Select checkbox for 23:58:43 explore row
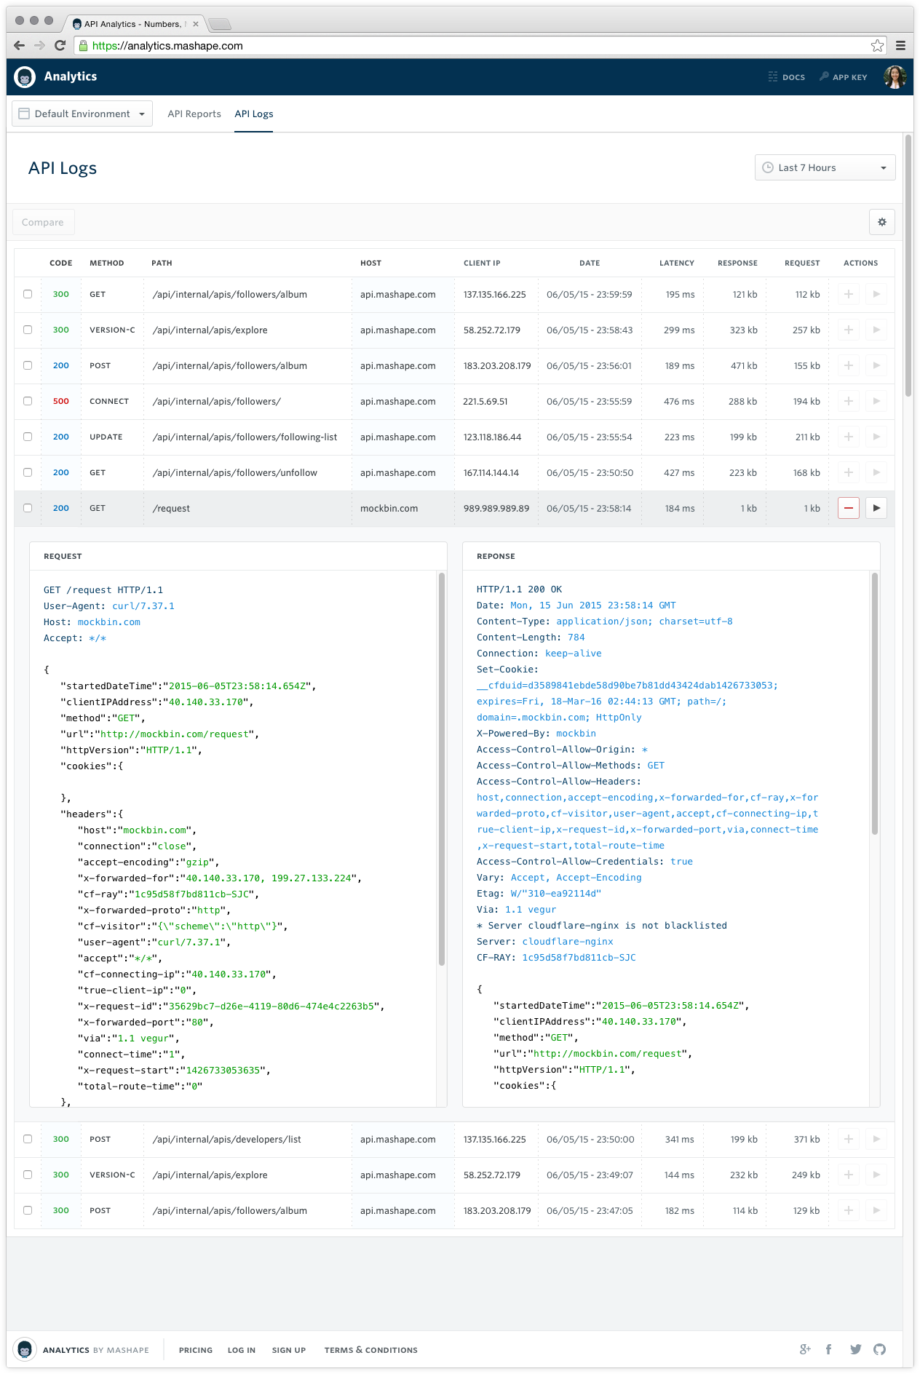 [x=28, y=330]
